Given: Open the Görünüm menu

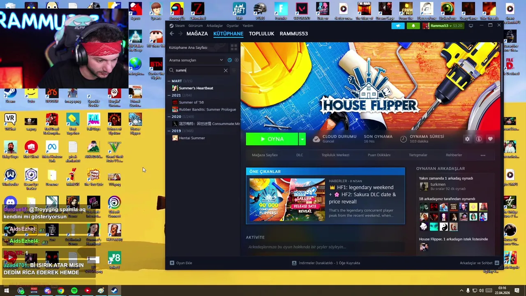Looking at the screenshot, I should [196, 25].
